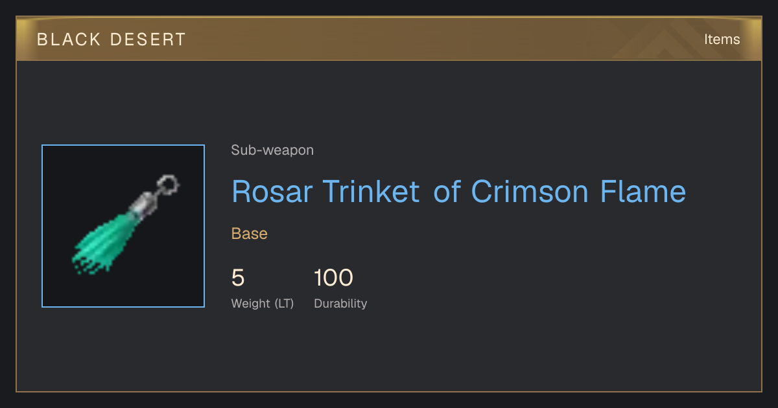778x408 pixels.
Task: Open the Rosar Trinket of Crimson Flame title
Action: [458, 192]
